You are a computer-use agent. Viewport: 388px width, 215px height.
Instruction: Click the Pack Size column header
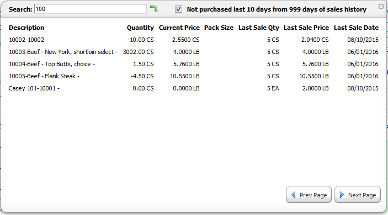click(219, 28)
